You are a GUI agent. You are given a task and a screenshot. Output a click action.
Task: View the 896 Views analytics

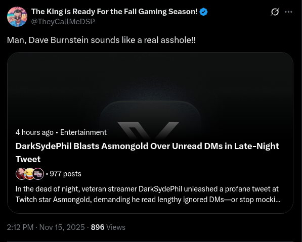[108, 227]
